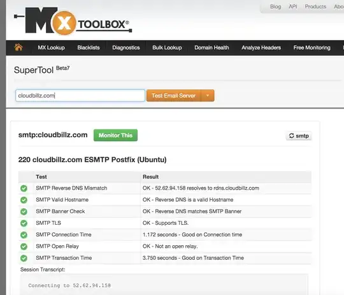Click result 'OK - Supports TLS.'
The width and height of the screenshot is (344, 295).
point(166,223)
